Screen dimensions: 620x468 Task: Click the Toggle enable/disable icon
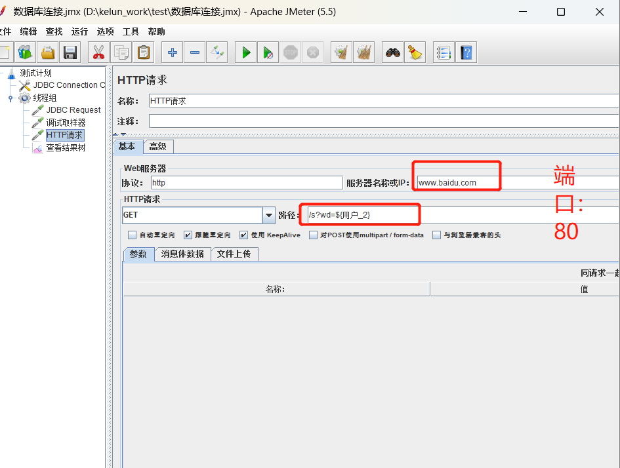[x=217, y=52]
